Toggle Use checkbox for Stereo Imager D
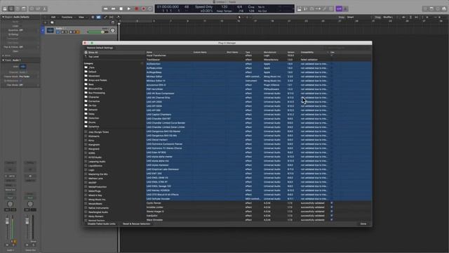Screen dimensions: 449x253 click(x=332, y=212)
